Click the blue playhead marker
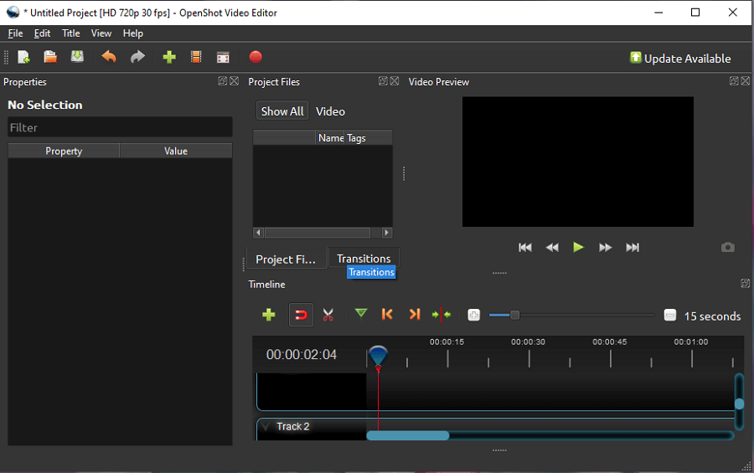 pyautogui.click(x=378, y=356)
